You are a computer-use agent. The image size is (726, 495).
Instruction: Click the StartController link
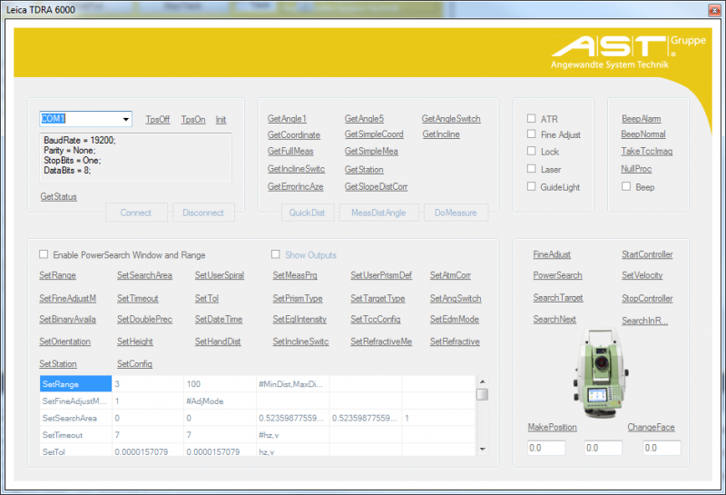point(647,254)
